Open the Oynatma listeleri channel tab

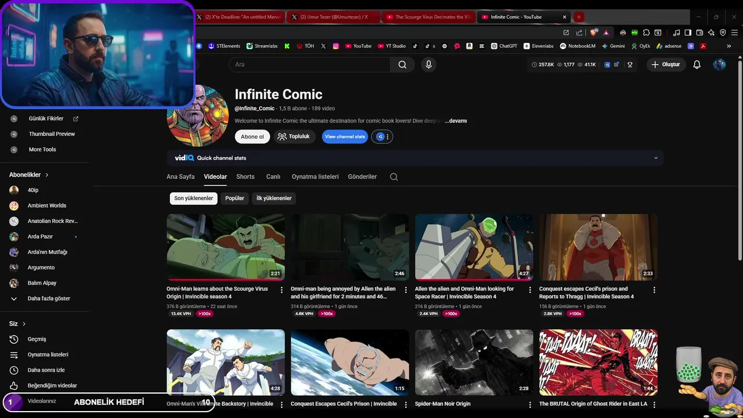[x=315, y=176]
